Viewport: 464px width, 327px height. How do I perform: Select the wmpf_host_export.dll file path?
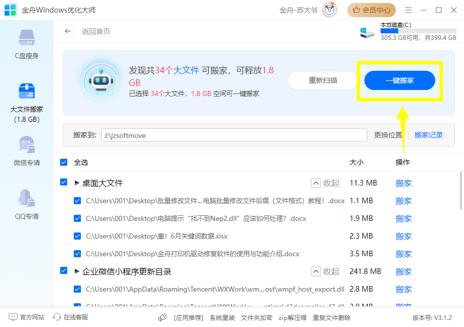[215, 289]
